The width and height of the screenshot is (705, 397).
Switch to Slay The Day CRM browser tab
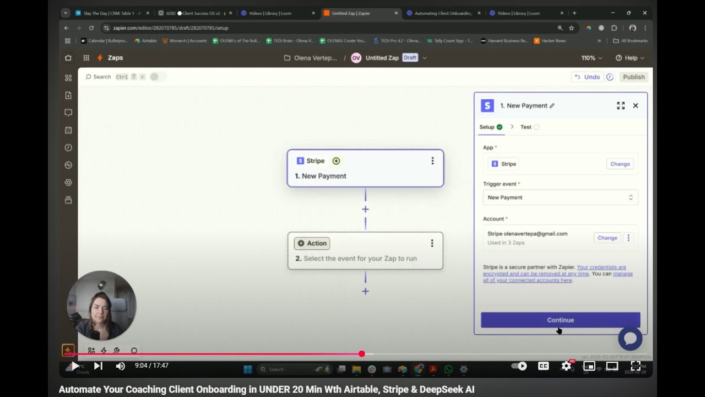click(x=112, y=13)
